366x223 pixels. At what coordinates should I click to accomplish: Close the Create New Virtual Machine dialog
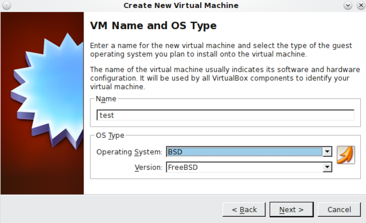[x=361, y=5]
